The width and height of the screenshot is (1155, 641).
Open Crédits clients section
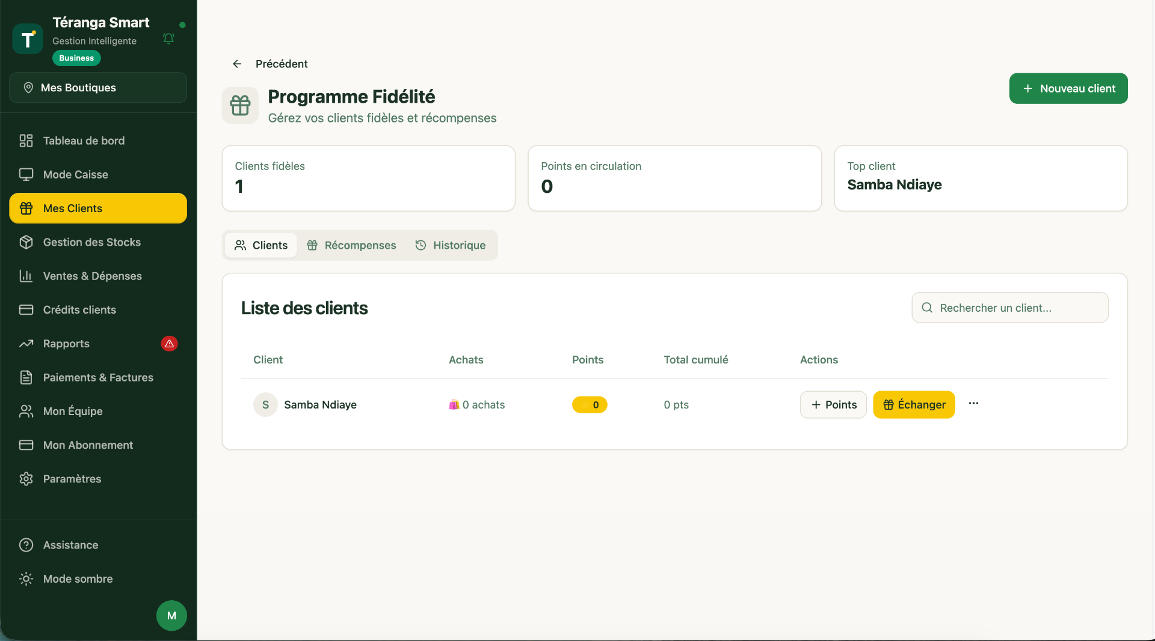(x=98, y=310)
